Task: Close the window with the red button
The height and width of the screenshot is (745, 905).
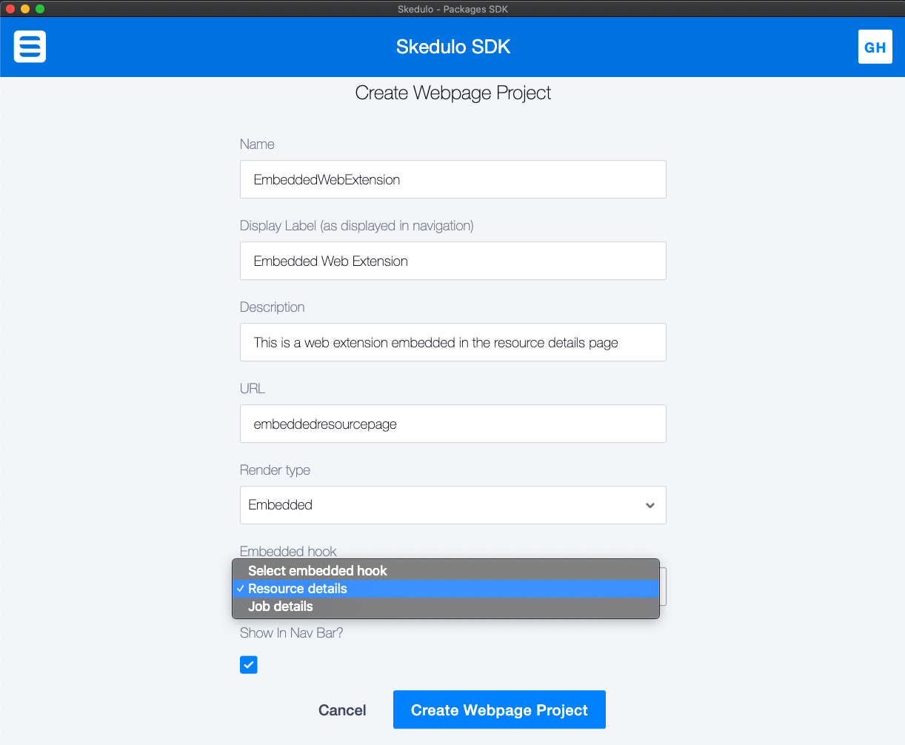Action: (10, 9)
